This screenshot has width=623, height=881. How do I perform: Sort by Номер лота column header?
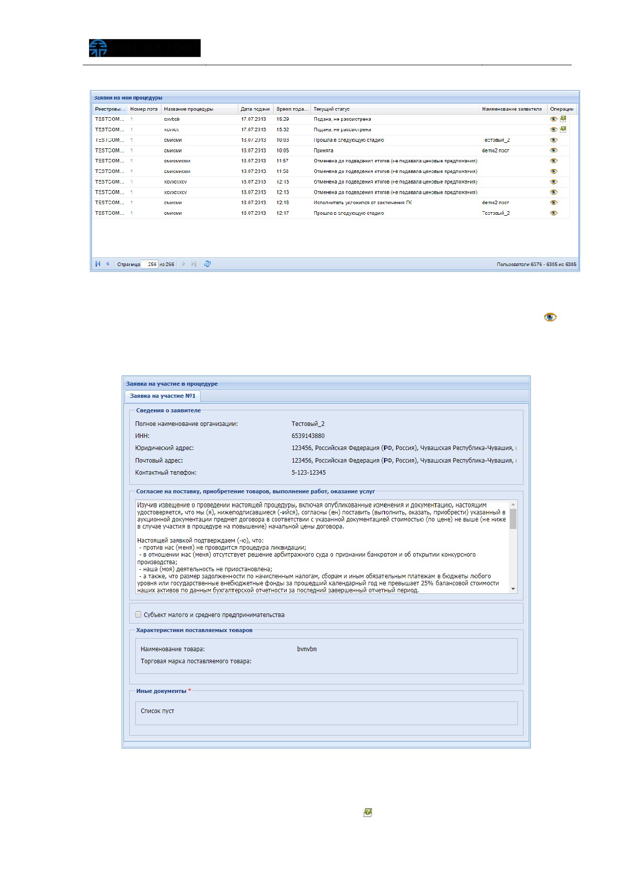pyautogui.click(x=144, y=109)
